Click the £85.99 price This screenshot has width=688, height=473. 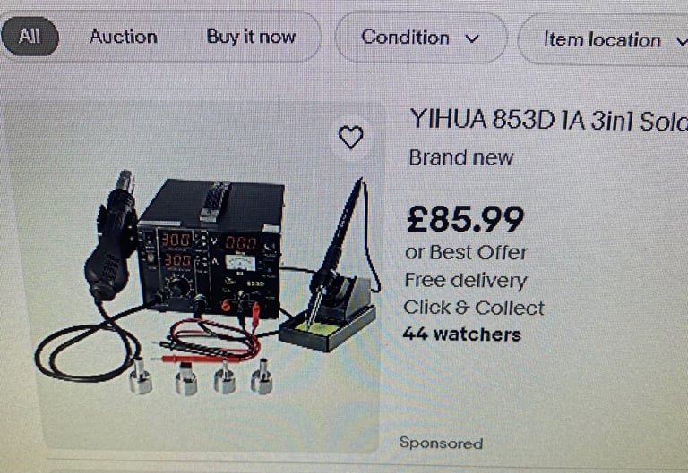point(466,219)
